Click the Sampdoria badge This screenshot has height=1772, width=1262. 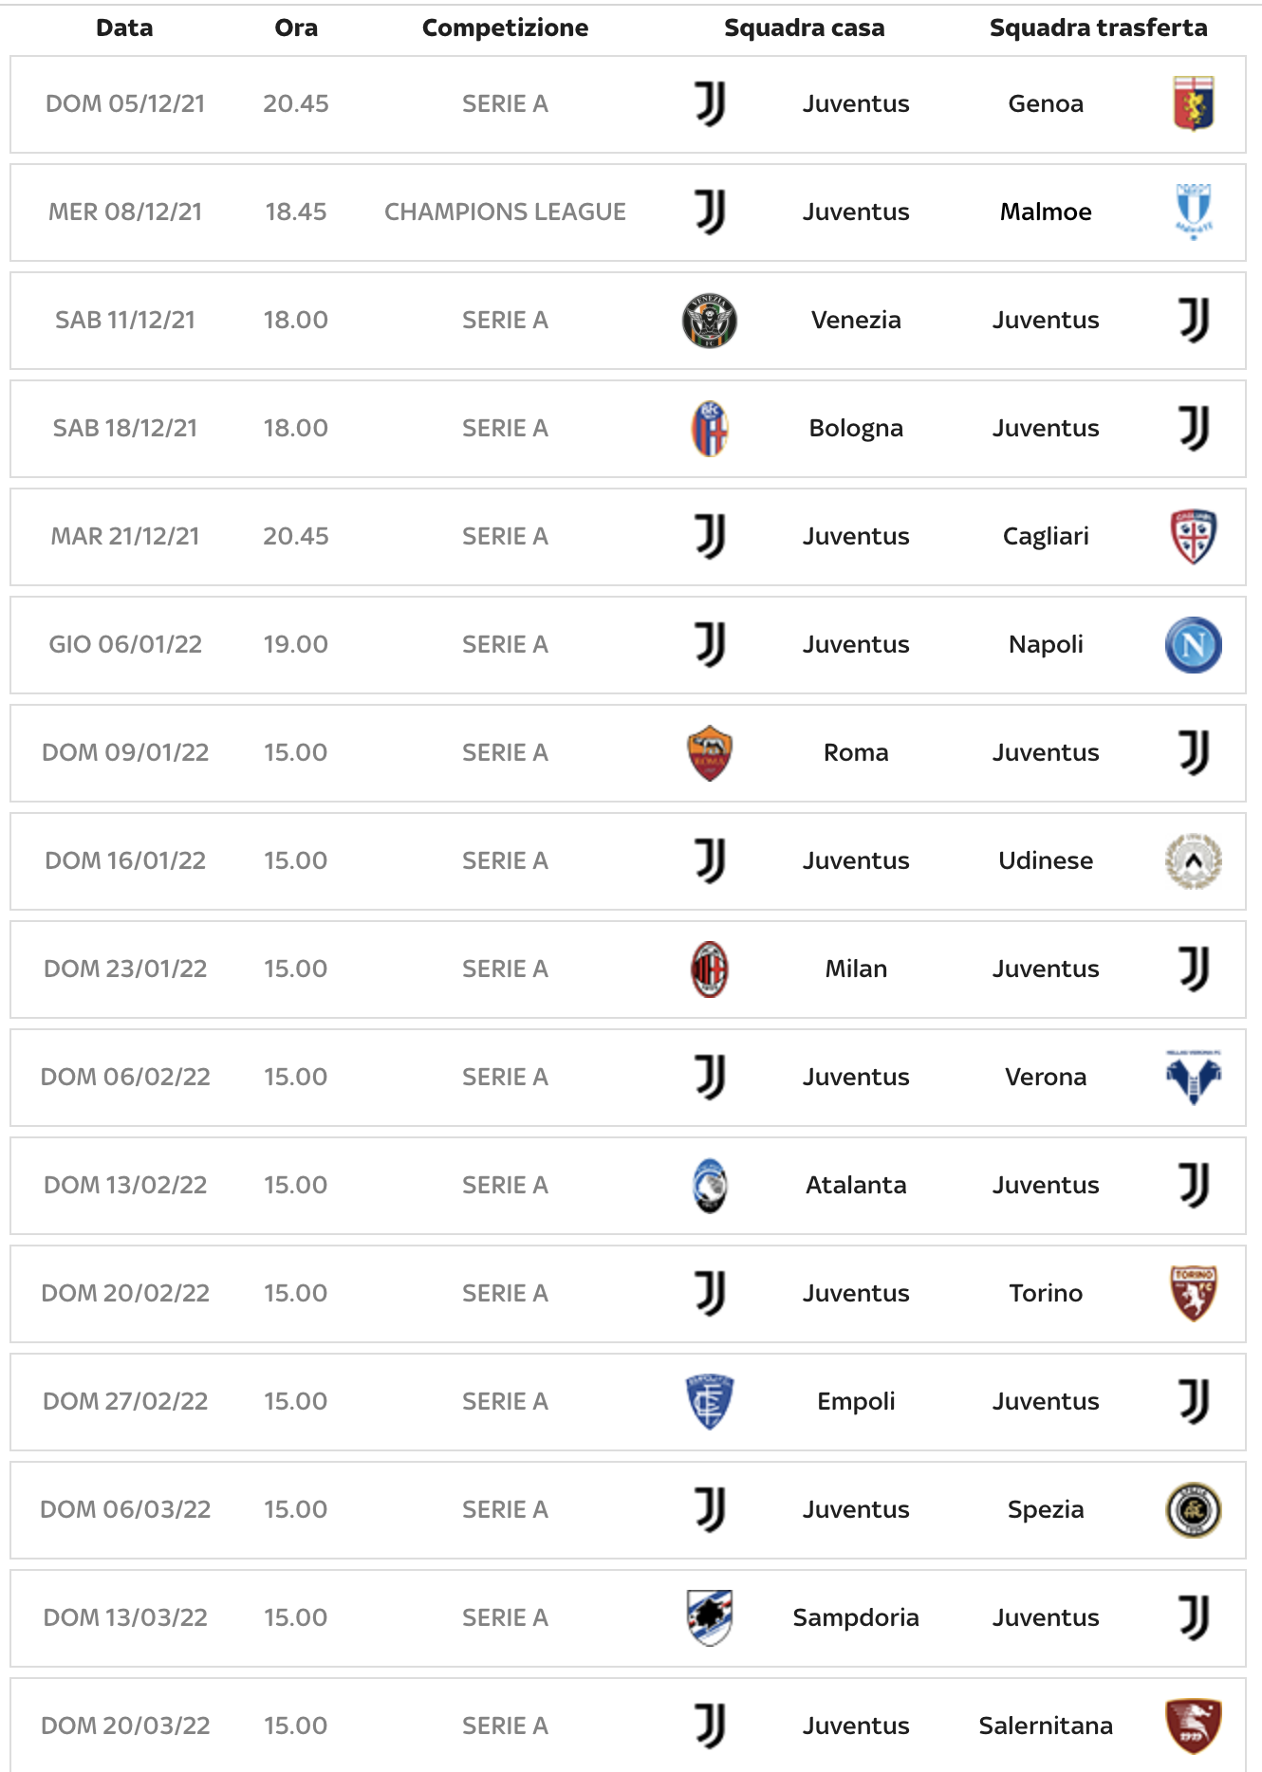coord(710,1617)
